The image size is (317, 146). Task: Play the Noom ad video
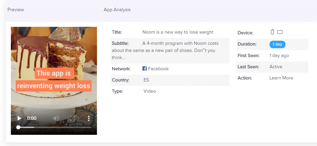(x=19, y=118)
